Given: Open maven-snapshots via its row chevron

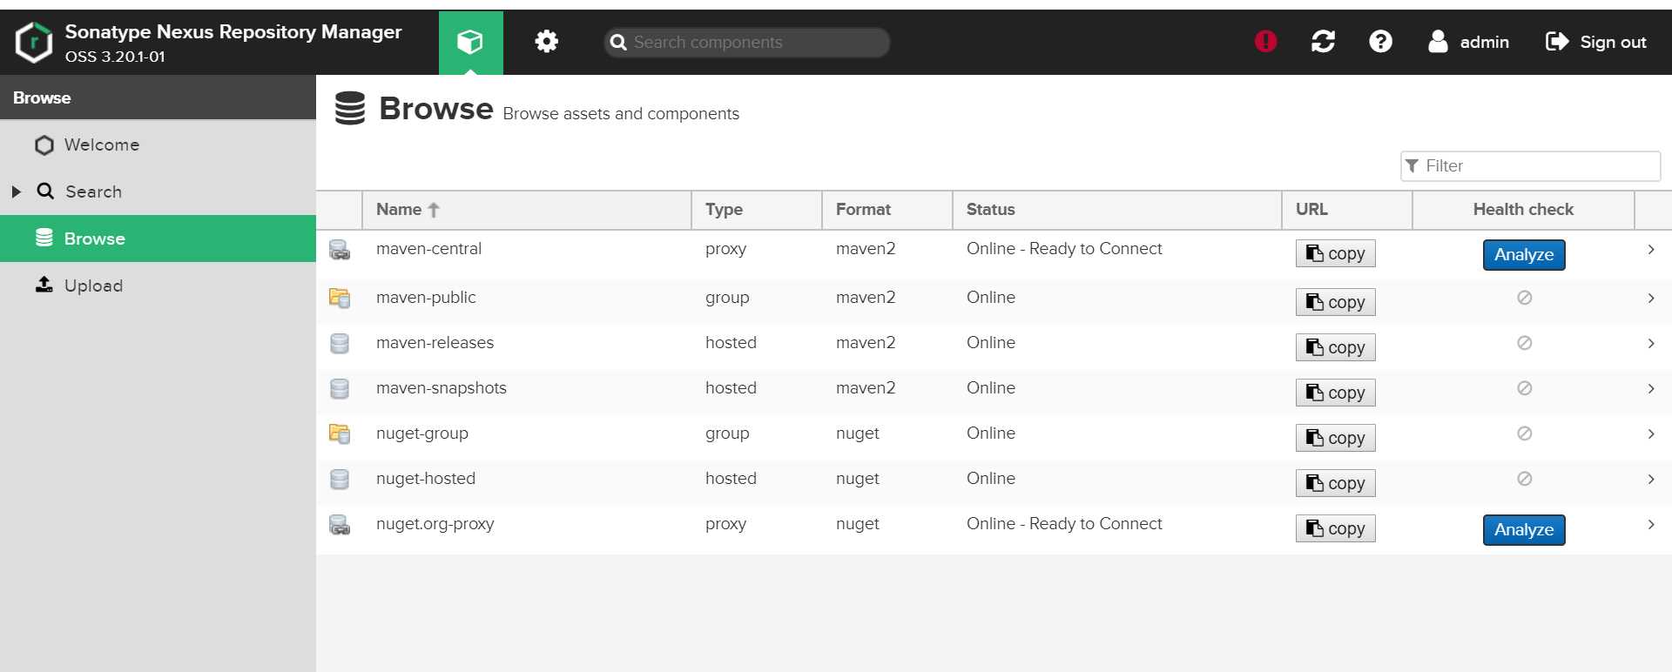Looking at the screenshot, I should tap(1651, 388).
